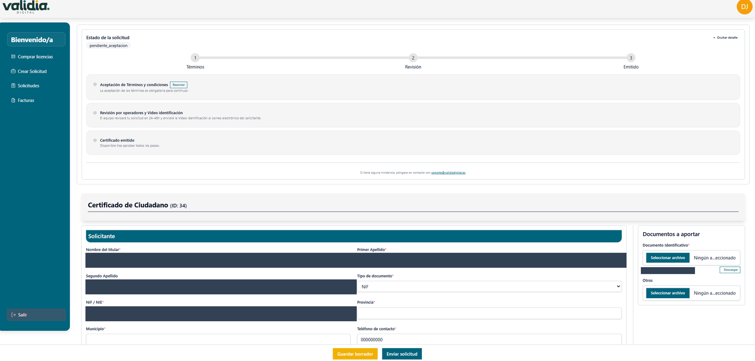Click the Validia Digital logo
This screenshot has height=361, width=755.
point(26,7)
